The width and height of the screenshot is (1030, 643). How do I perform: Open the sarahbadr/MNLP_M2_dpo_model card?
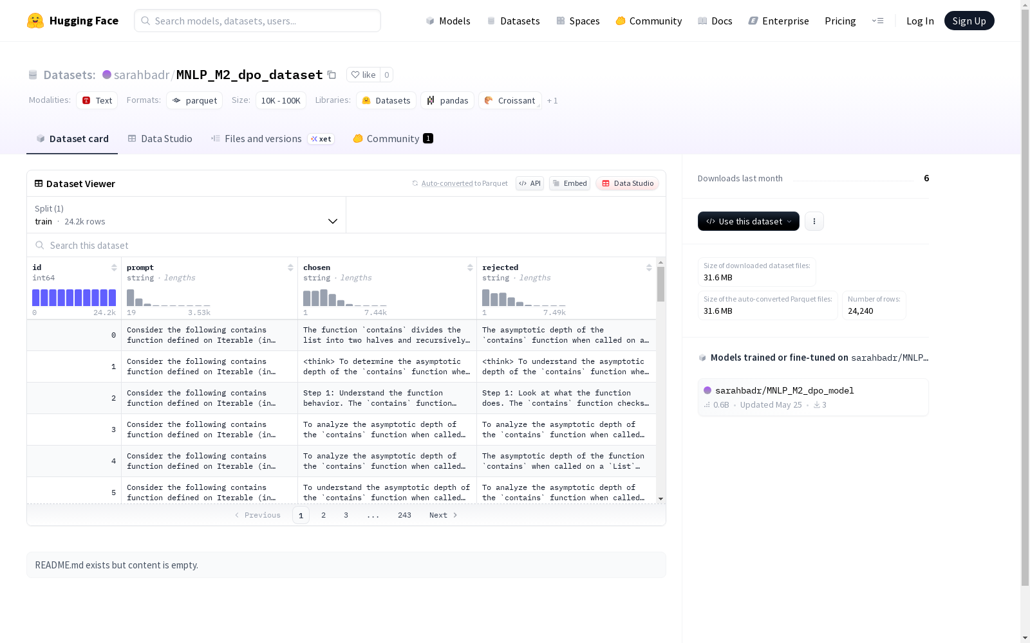pos(813,397)
